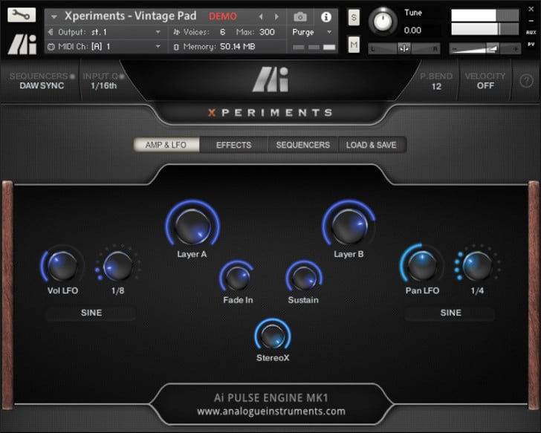Click the question mark help icon
The height and width of the screenshot is (433, 541).
[526, 81]
